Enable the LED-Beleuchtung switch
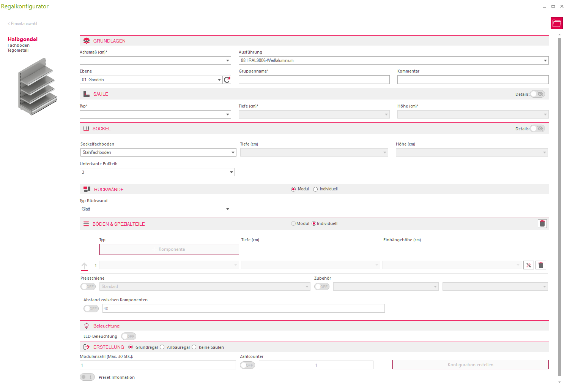The image size is (567, 383). click(x=129, y=336)
